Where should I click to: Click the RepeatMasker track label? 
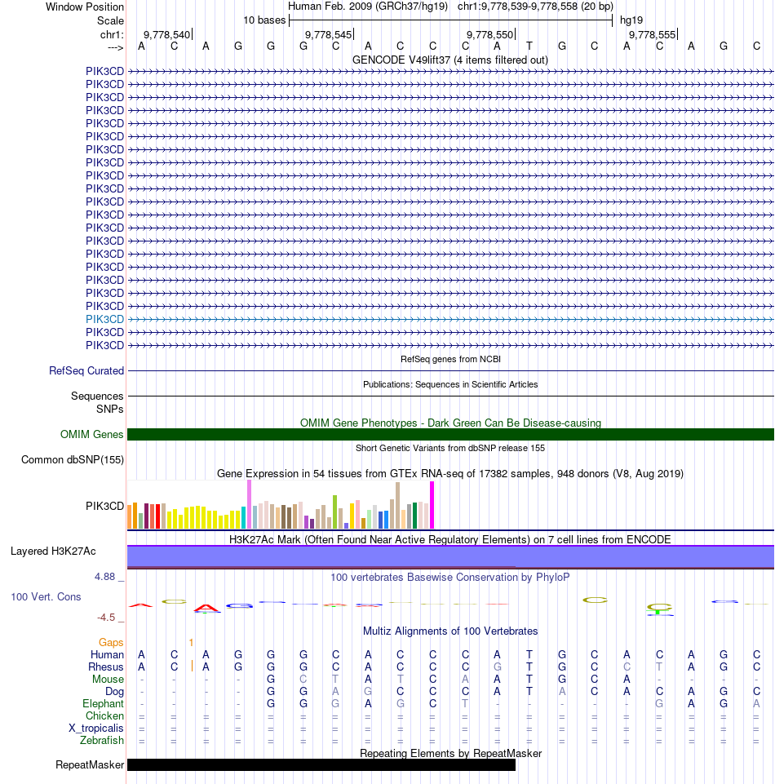[90, 764]
